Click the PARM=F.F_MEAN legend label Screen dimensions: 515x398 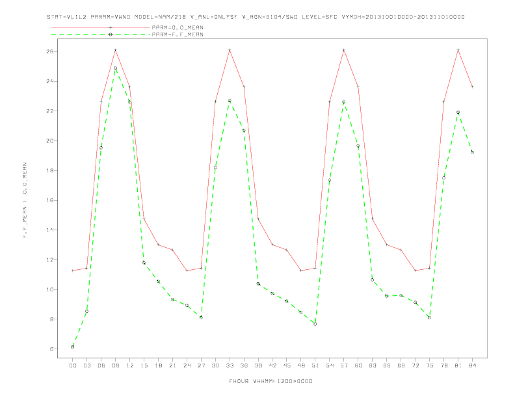[178, 34]
